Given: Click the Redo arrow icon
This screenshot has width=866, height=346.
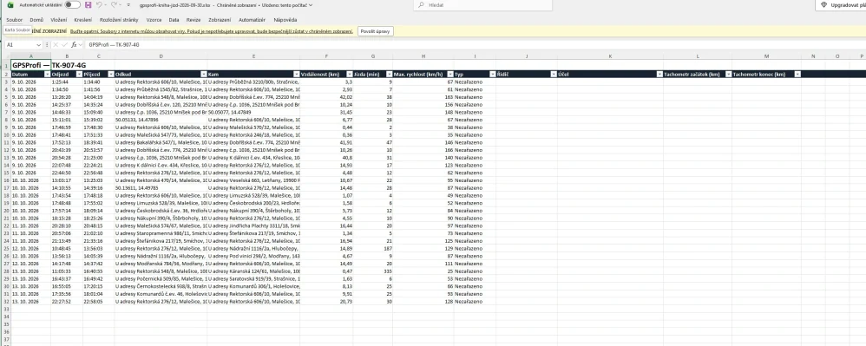Looking at the screenshot, I should 114,4.
